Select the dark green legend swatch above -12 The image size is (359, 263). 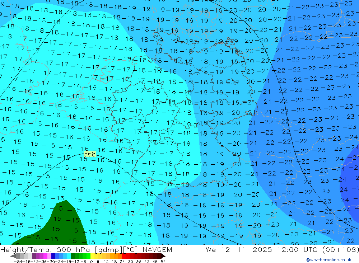73,256
